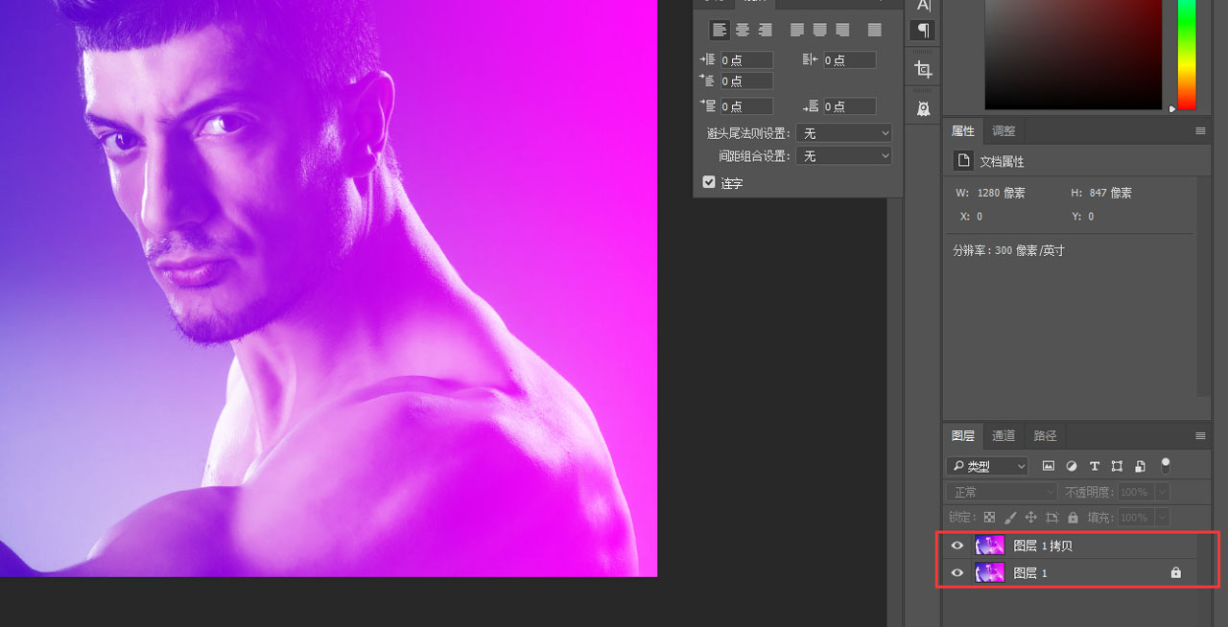The width and height of the screenshot is (1228, 627).
Task: Click the height value 847 像素
Action: tap(1110, 193)
